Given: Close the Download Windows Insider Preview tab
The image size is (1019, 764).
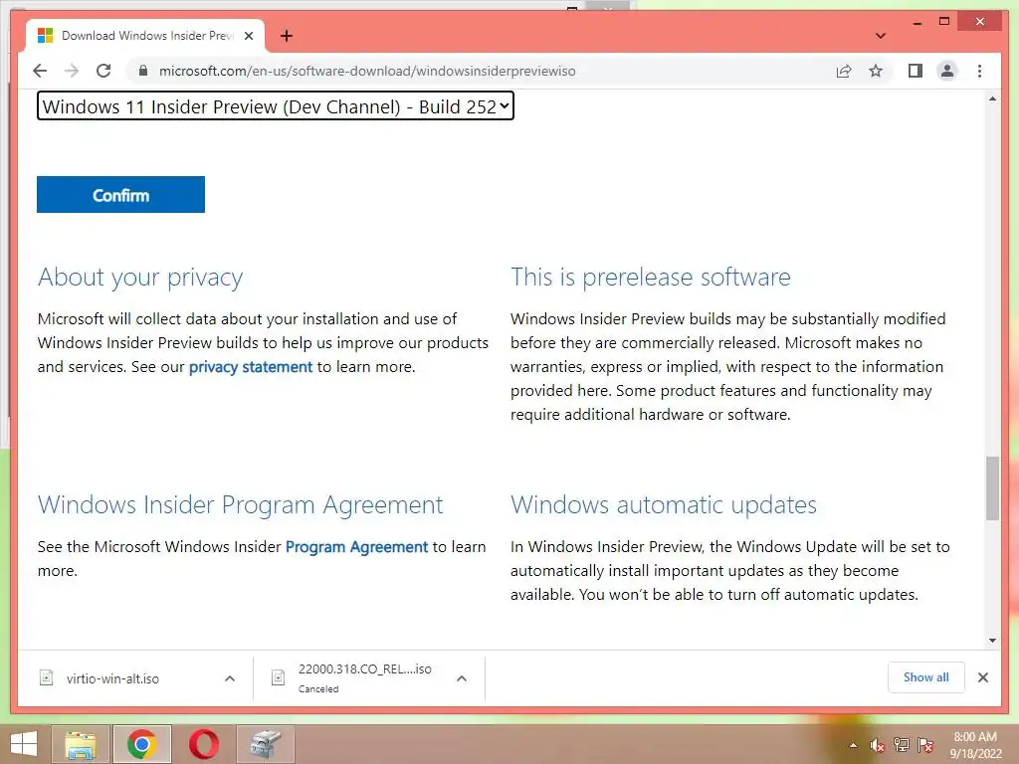Looking at the screenshot, I should pyautogui.click(x=248, y=36).
